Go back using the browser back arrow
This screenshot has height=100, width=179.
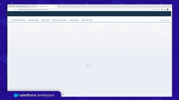(x=9, y=9)
